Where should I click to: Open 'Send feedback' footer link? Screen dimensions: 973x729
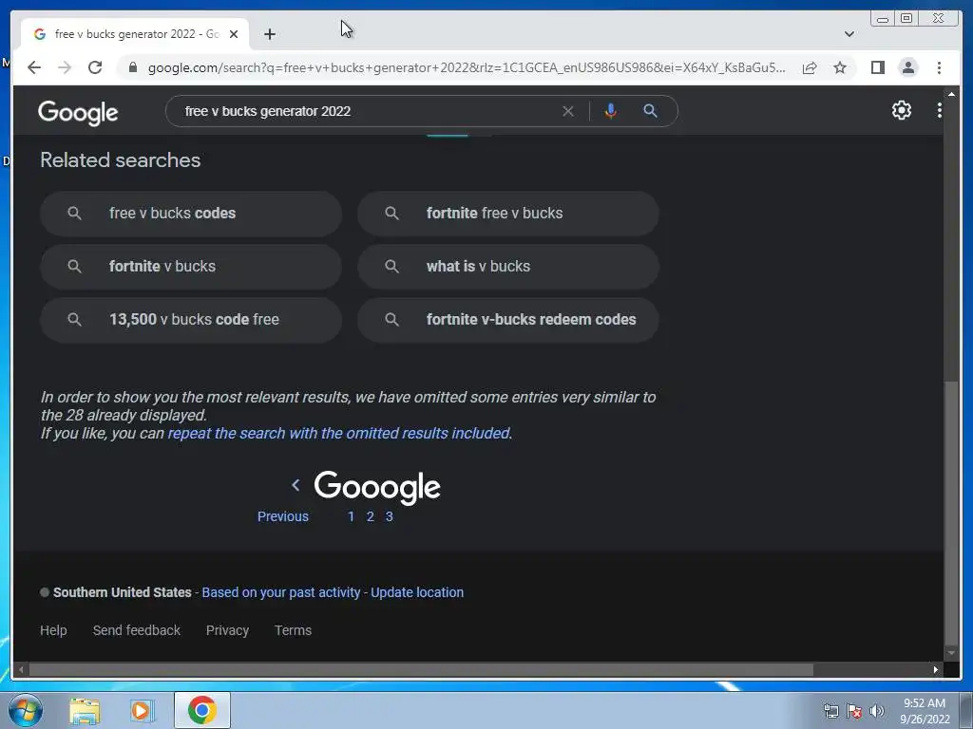(137, 630)
